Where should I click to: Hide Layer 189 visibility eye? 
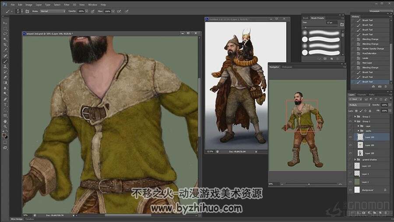(x=350, y=145)
